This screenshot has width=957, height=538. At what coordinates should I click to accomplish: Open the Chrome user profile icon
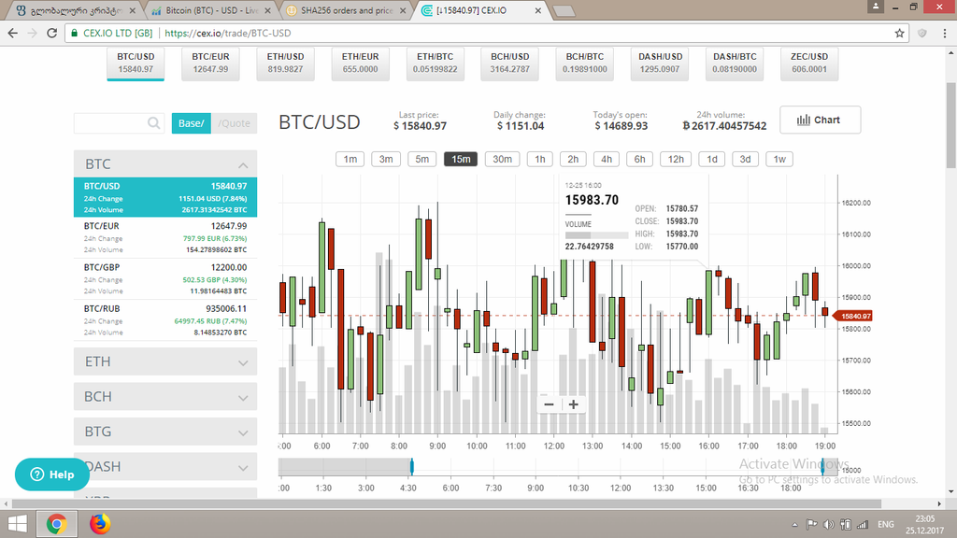[875, 7]
